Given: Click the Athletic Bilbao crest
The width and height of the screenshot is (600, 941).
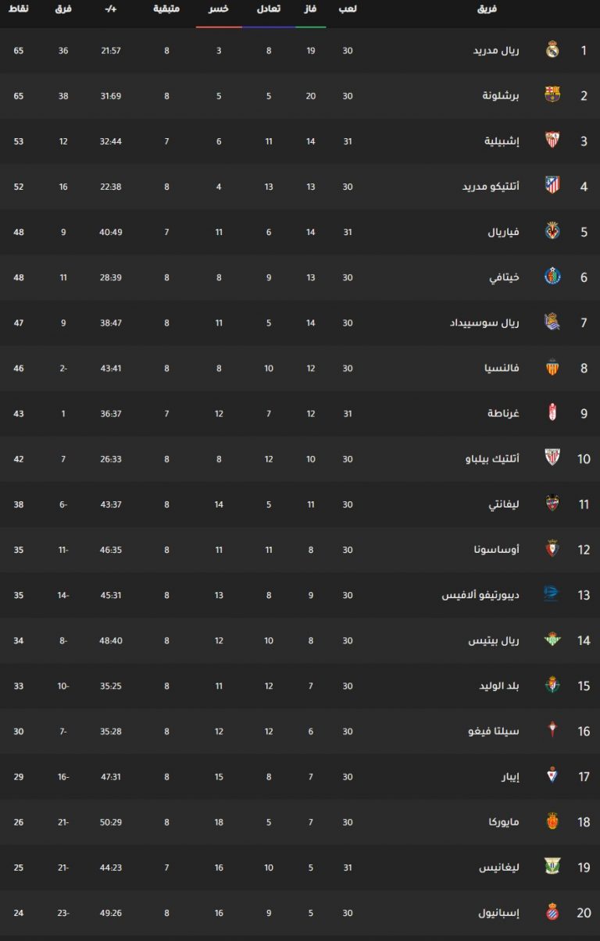Looking at the screenshot, I should point(552,458).
